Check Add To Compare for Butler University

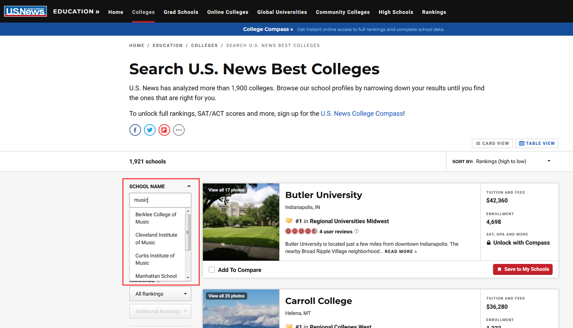[212, 270]
